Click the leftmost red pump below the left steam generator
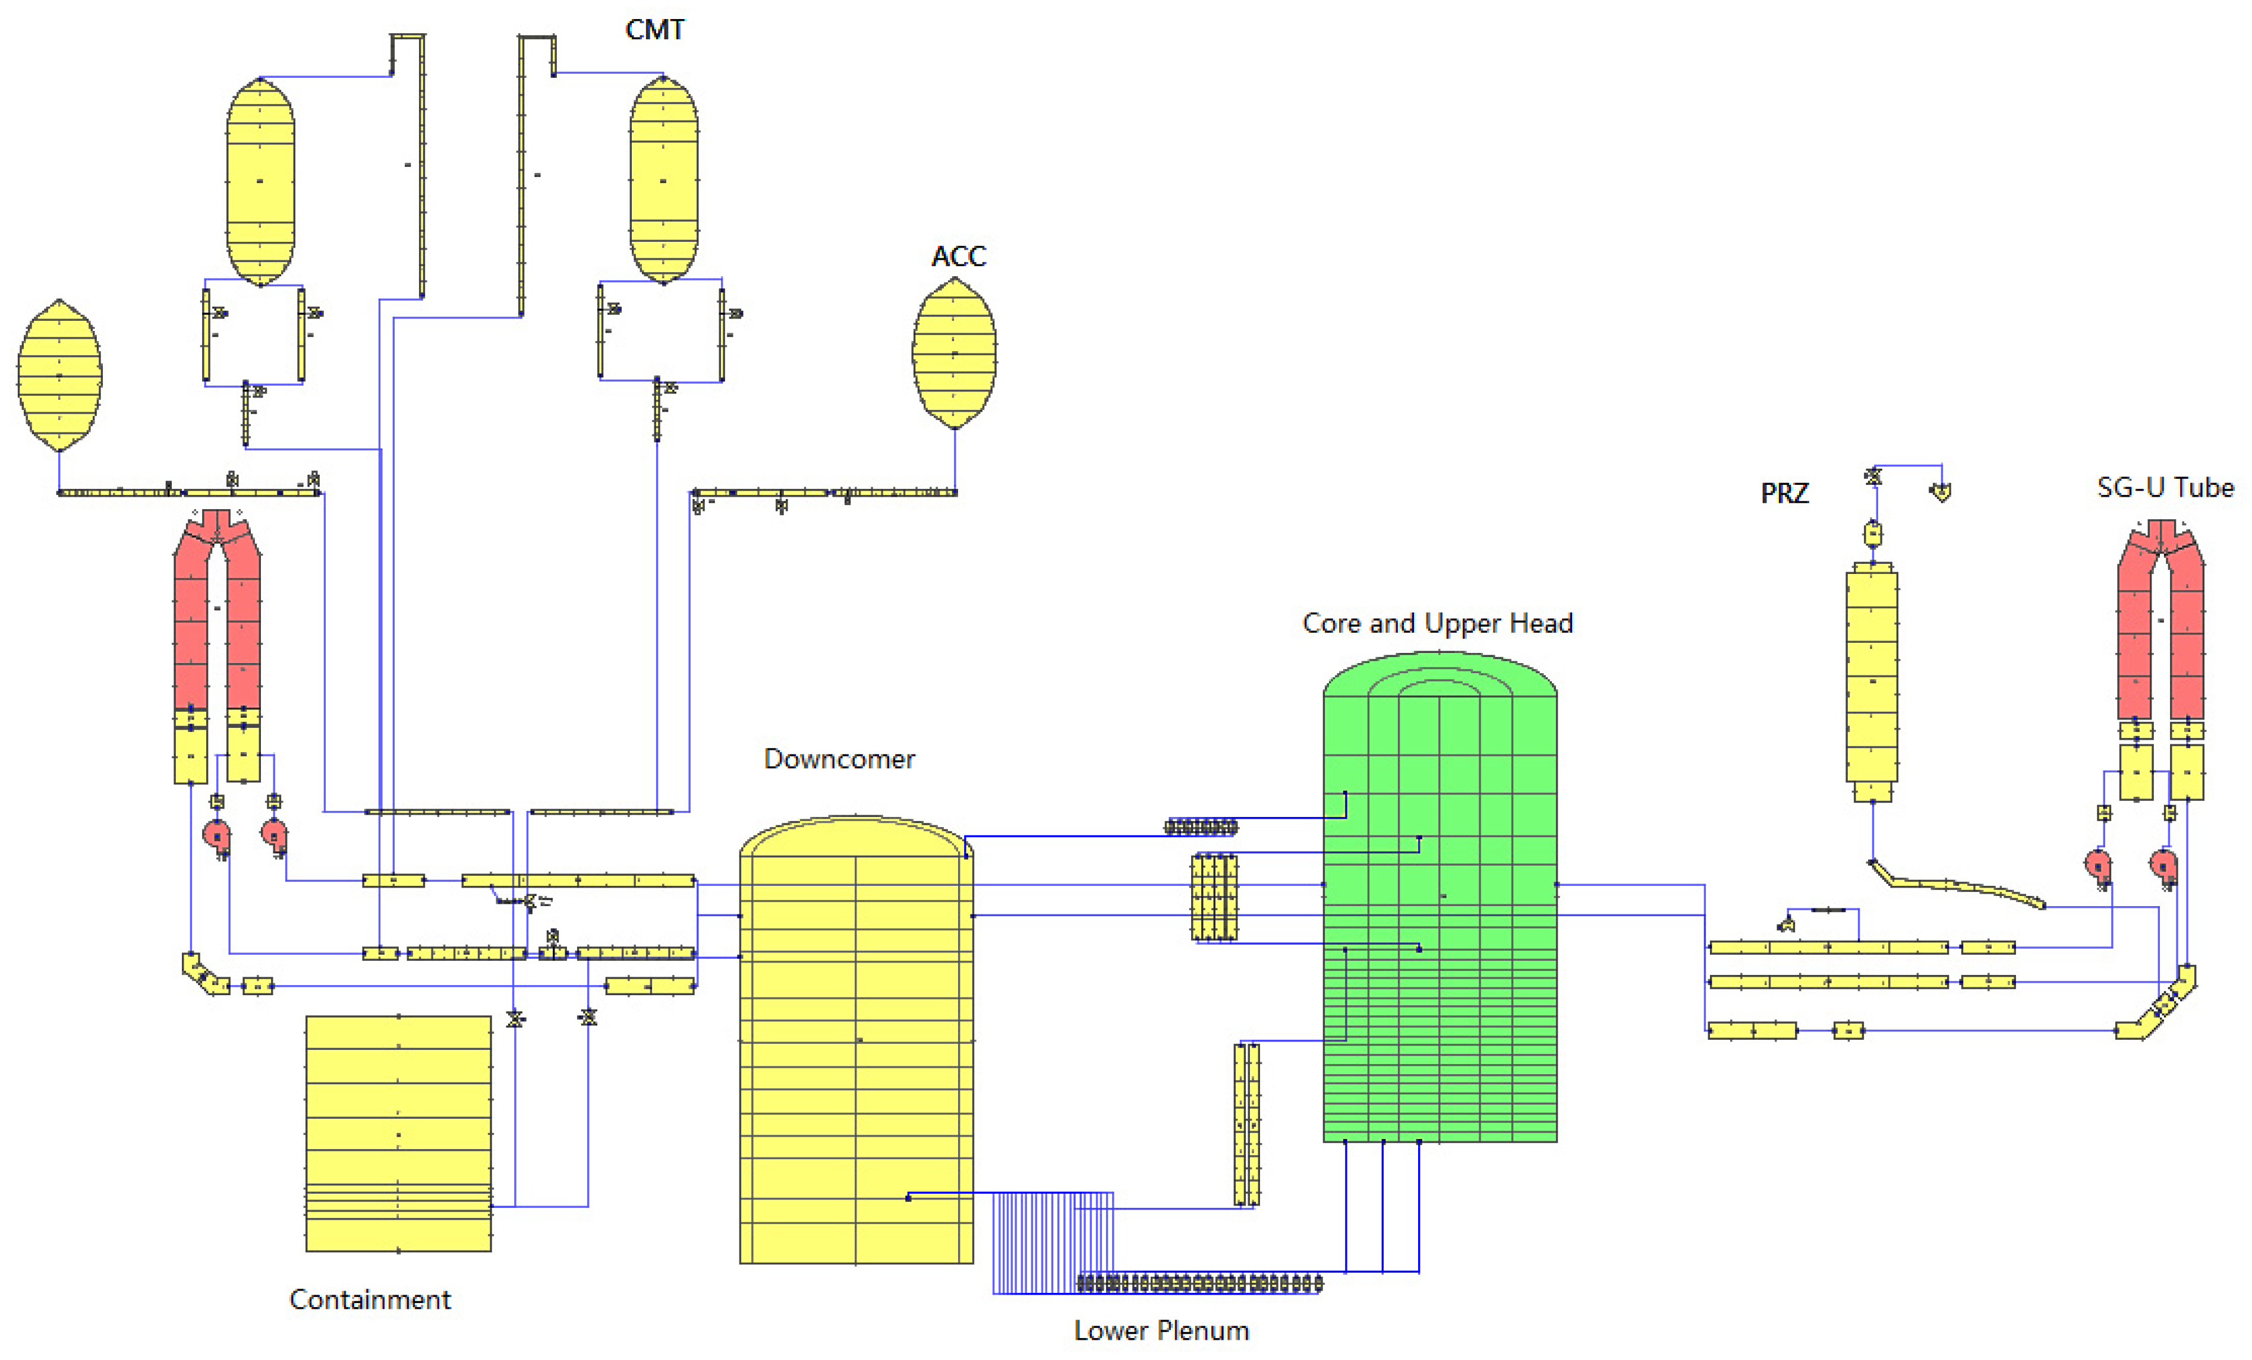 tap(216, 834)
